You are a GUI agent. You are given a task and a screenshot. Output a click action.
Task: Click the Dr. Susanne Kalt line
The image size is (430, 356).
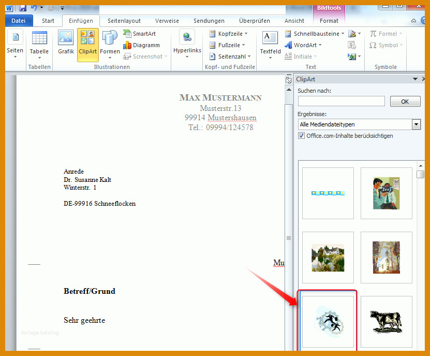pos(87,180)
